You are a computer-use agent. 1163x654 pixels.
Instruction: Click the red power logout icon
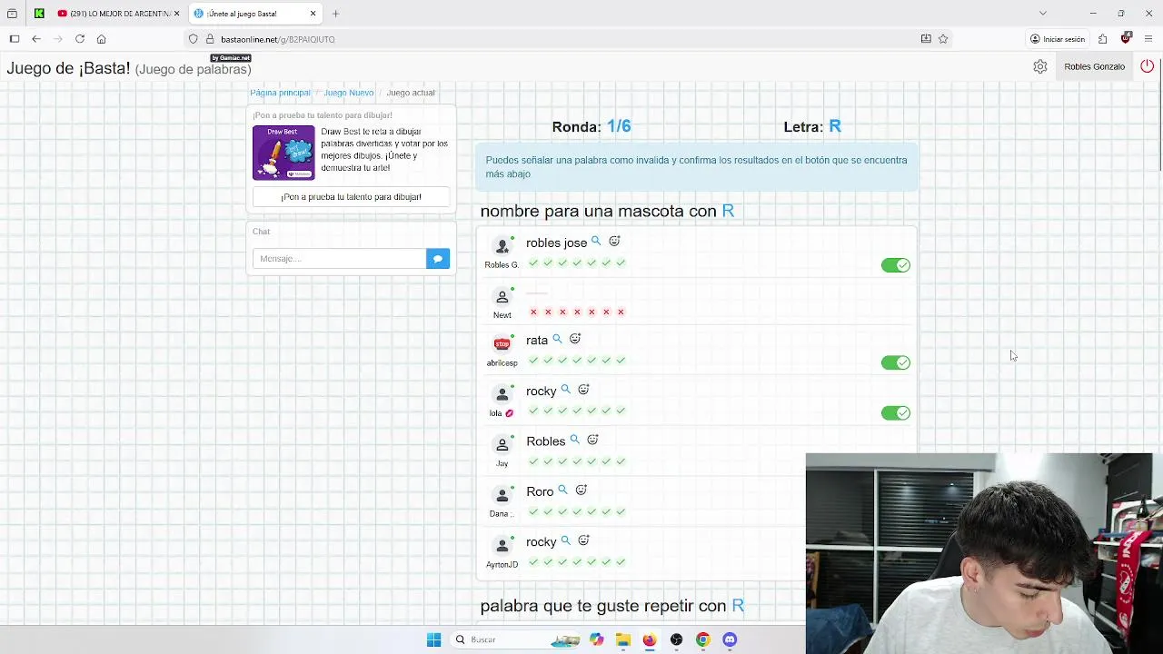[1148, 66]
